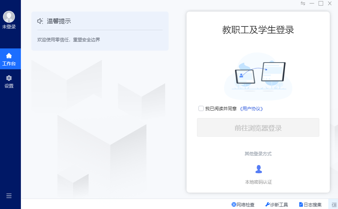Click the 教职工及学生登录 heading
Viewport: 338px width, 209px height.
pyautogui.click(x=258, y=30)
